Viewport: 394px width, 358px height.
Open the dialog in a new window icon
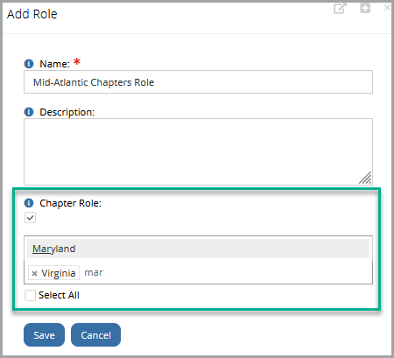(x=340, y=8)
